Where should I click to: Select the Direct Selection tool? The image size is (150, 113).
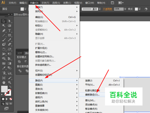pos(10,21)
